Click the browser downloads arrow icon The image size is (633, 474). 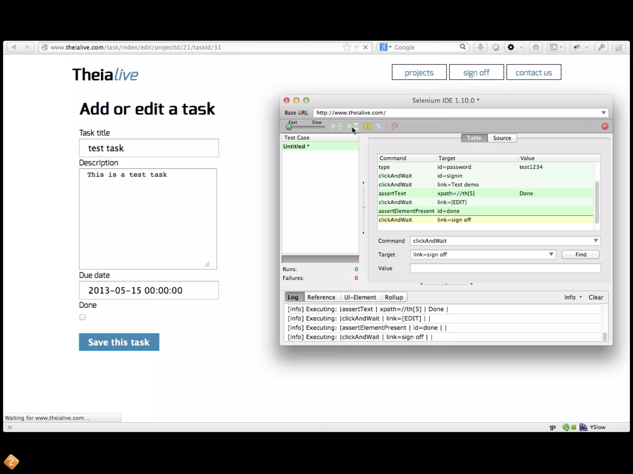480,47
